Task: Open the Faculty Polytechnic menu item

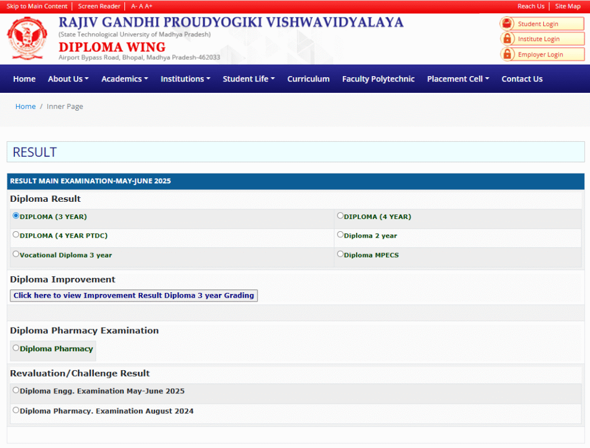Action: tap(378, 79)
